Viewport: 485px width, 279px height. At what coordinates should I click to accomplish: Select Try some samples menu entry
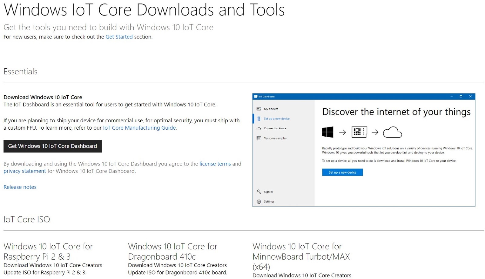tap(275, 138)
